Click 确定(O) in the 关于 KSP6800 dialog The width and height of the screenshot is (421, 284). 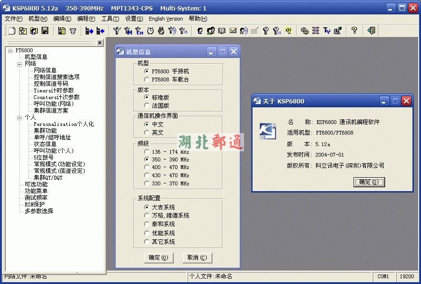pos(369,182)
